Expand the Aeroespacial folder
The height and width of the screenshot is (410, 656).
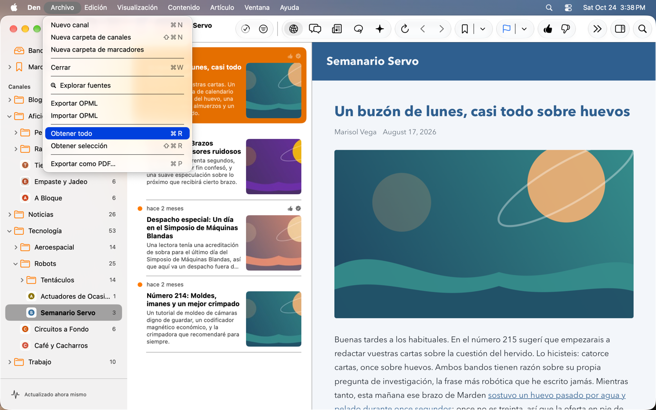(x=16, y=248)
